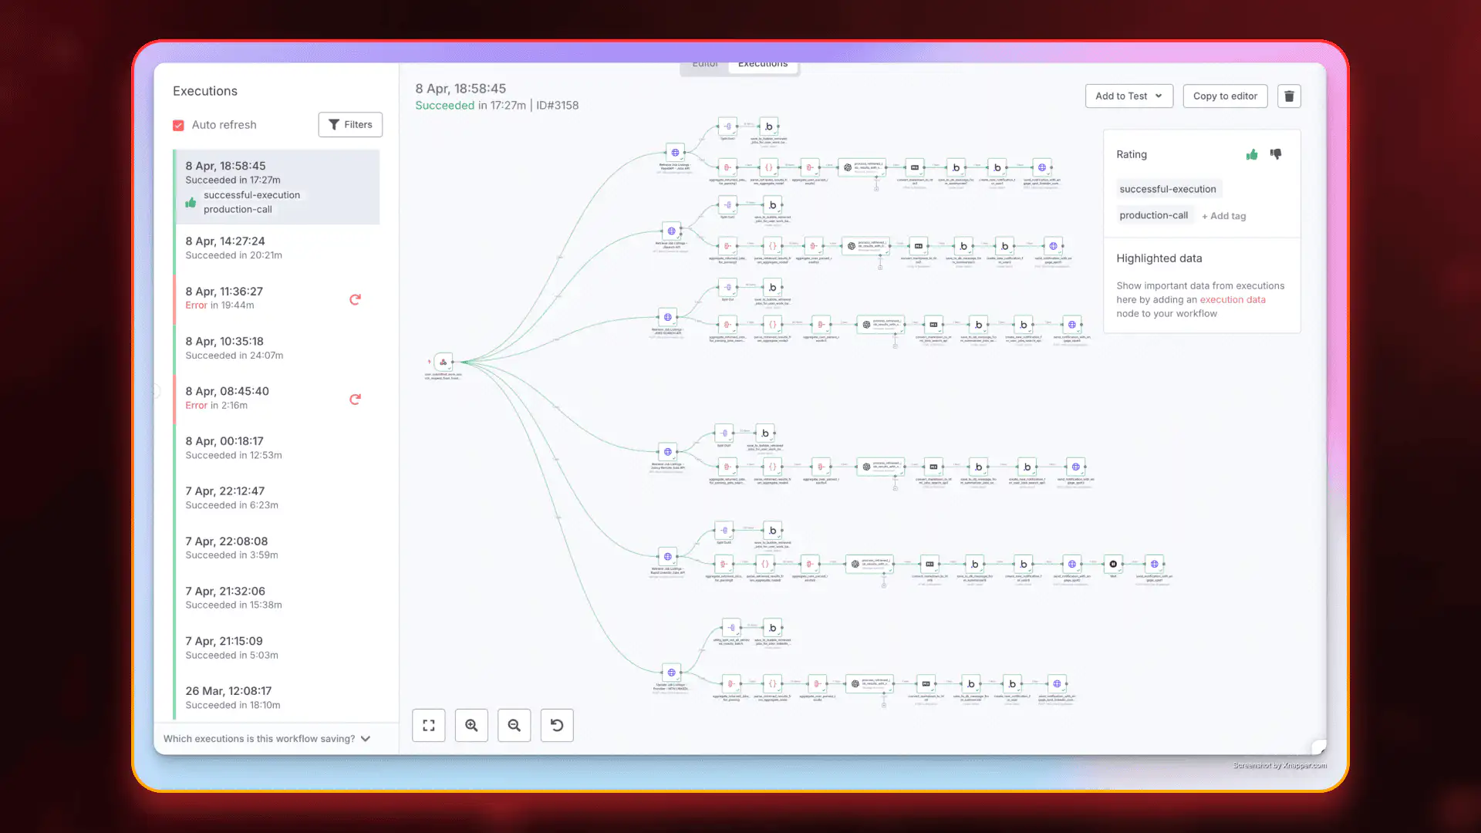This screenshot has height=833, width=1481.
Task: Select the zoom in icon on canvas
Action: point(471,725)
